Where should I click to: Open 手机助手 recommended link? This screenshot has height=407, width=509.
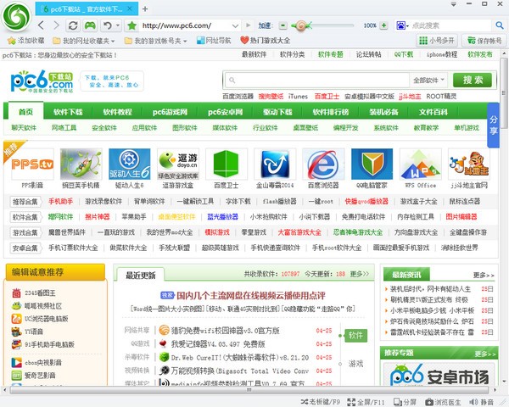(x=60, y=201)
